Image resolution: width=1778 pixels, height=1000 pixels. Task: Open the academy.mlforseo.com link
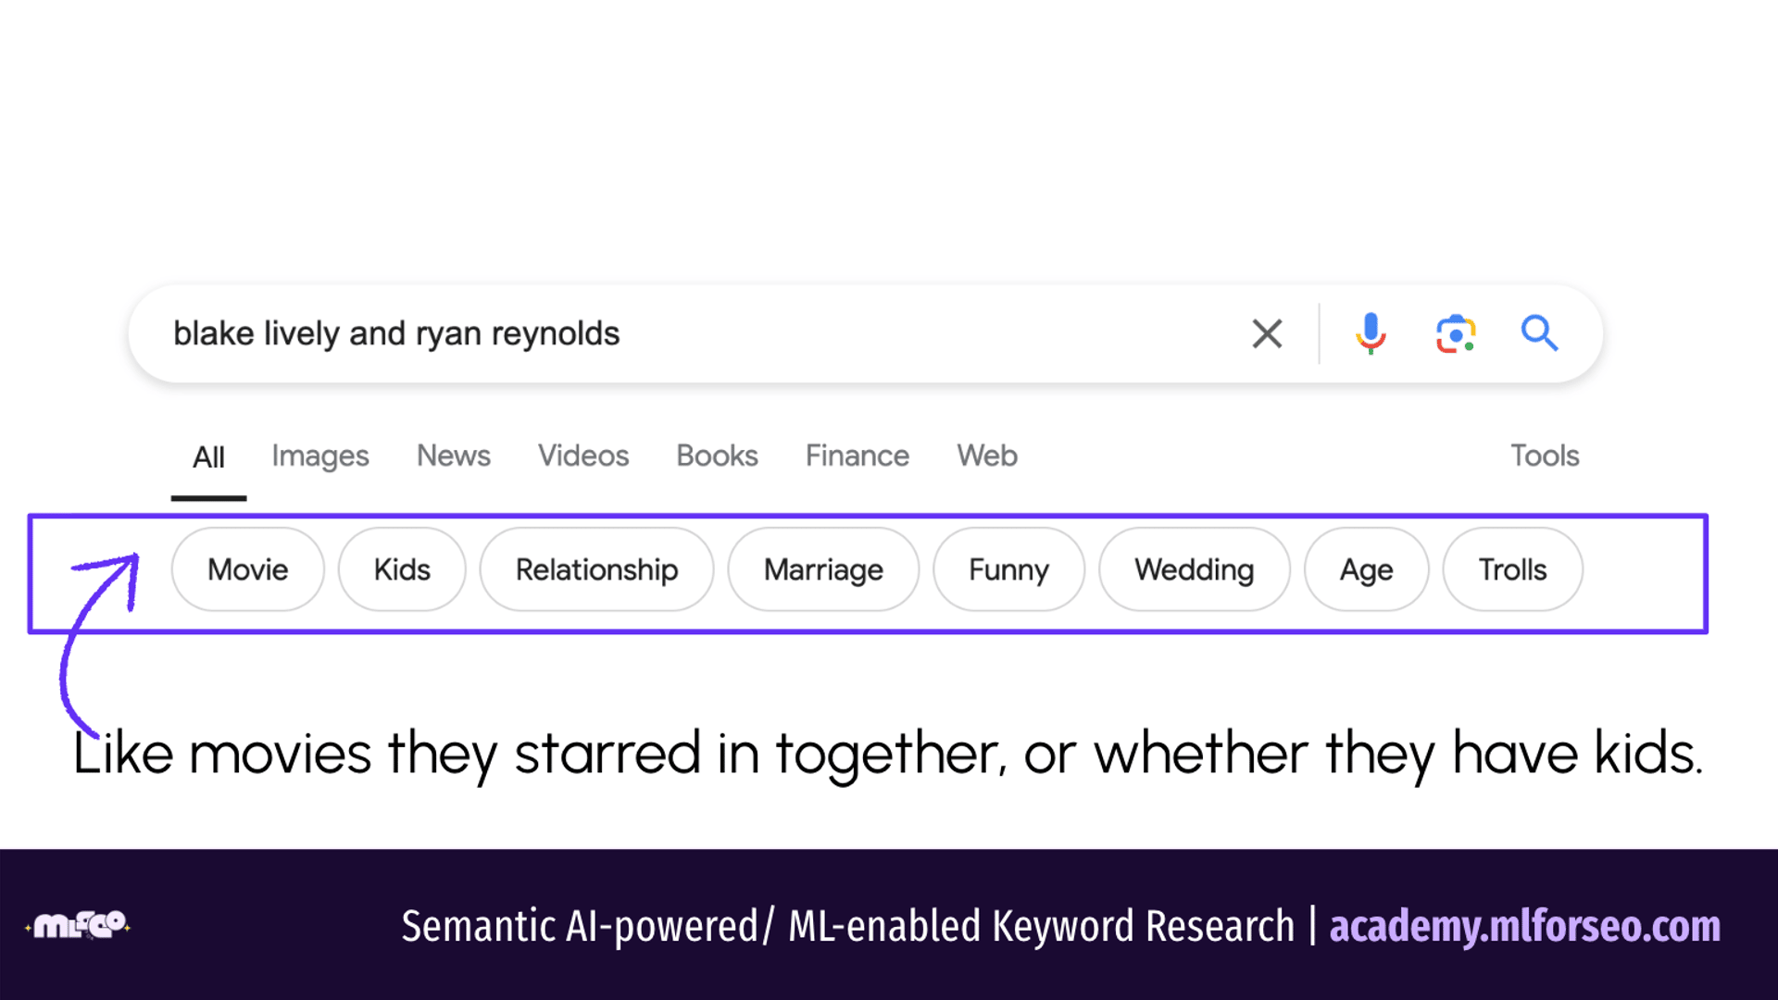1524,926
